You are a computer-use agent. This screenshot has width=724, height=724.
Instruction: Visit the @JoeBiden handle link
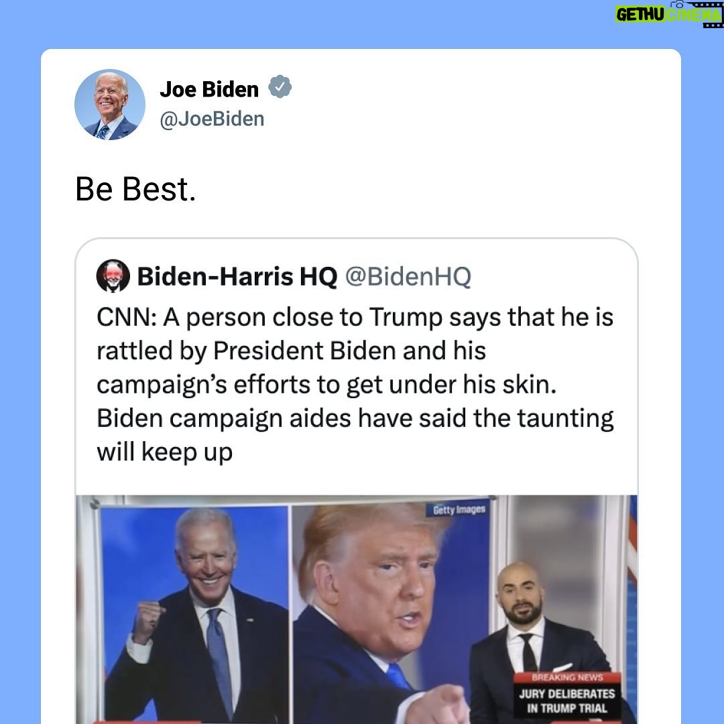[x=212, y=119]
